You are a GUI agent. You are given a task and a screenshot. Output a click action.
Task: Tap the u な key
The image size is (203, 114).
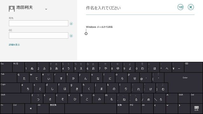pyautogui.click(x=96, y=77)
